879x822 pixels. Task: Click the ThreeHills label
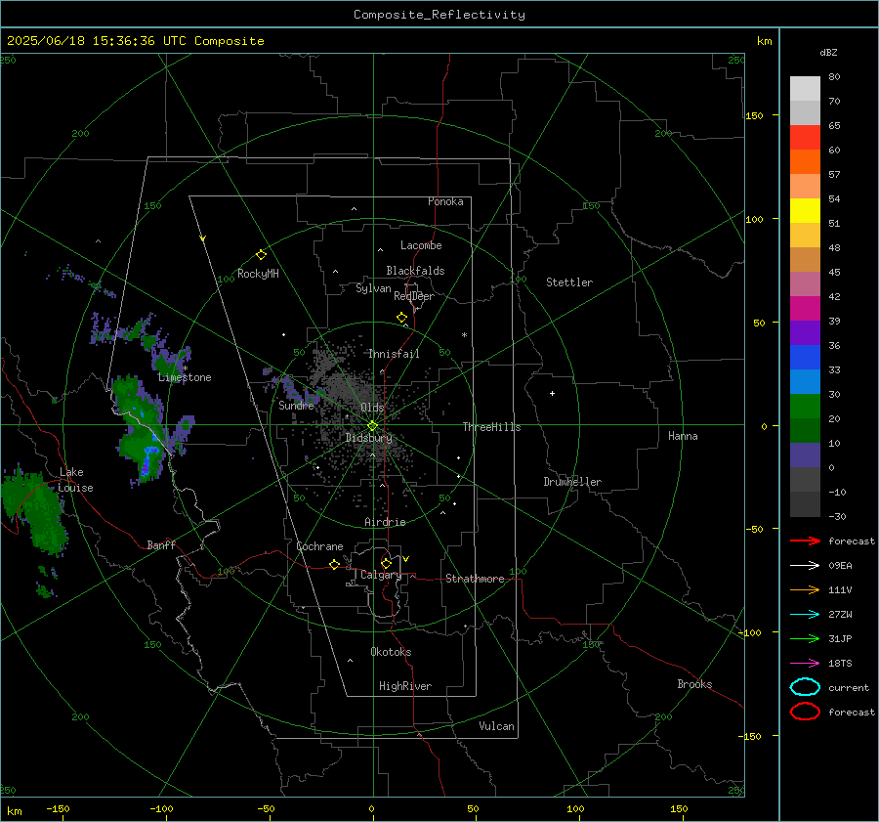491,427
